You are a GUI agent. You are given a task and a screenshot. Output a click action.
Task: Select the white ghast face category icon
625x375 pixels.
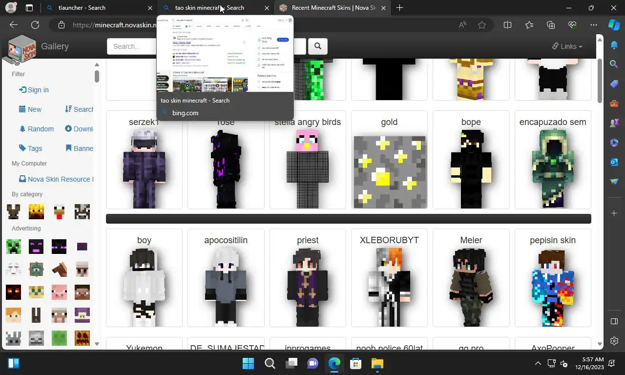click(14, 269)
